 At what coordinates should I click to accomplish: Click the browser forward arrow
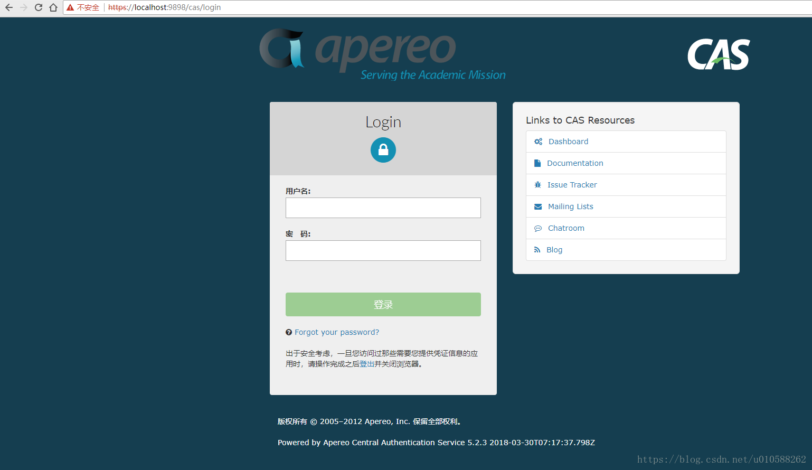[24, 7]
